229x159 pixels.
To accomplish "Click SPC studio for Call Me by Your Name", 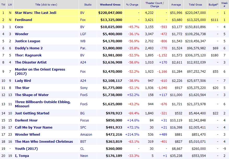I will [83, 127].
